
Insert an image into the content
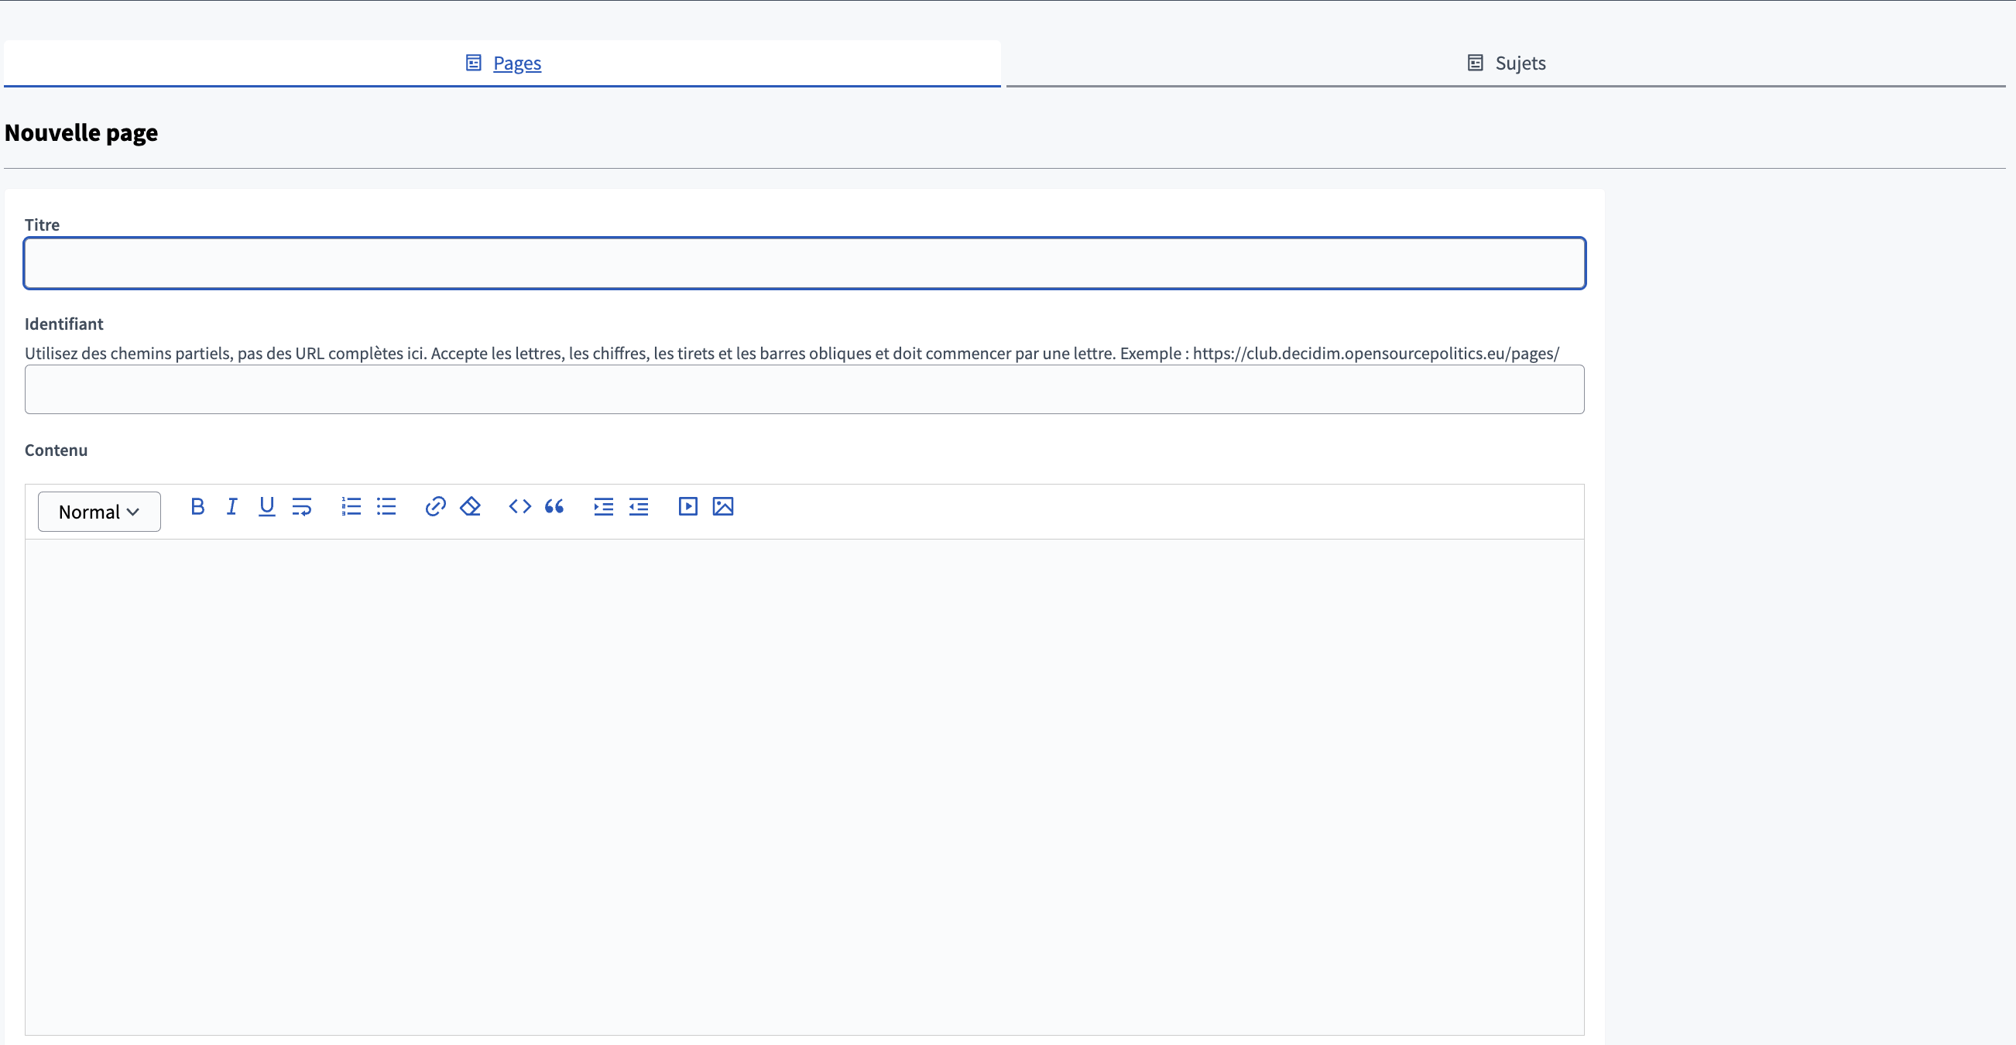(723, 506)
